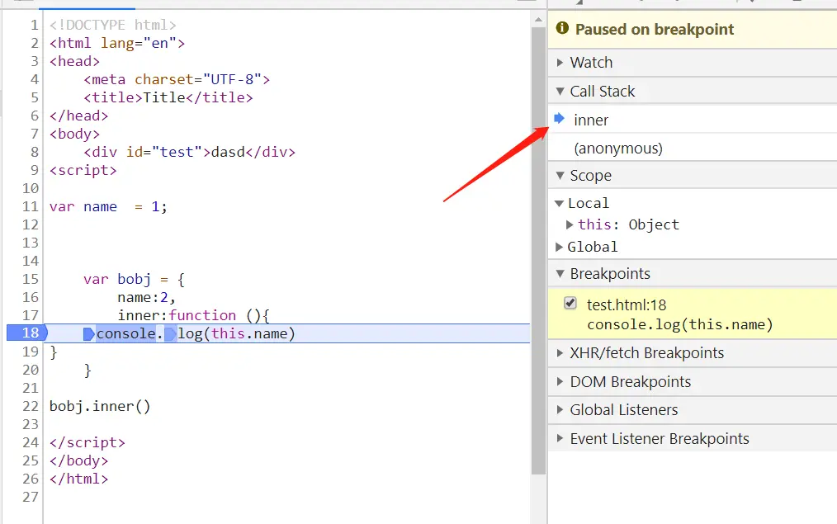Viewport: 837px width, 524px height.
Task: Collapse the Call Stack section
Action: (x=560, y=92)
